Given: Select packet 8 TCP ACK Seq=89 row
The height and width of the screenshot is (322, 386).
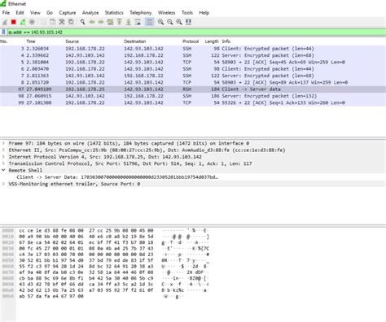Looking at the screenshot, I should pyautogui.click(x=193, y=83).
